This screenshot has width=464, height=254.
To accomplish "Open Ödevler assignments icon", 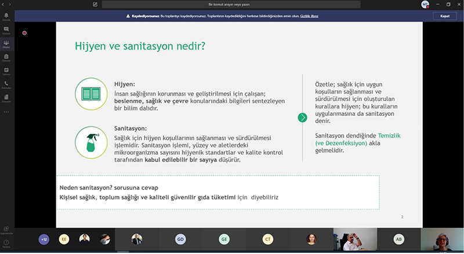I will [6, 57].
